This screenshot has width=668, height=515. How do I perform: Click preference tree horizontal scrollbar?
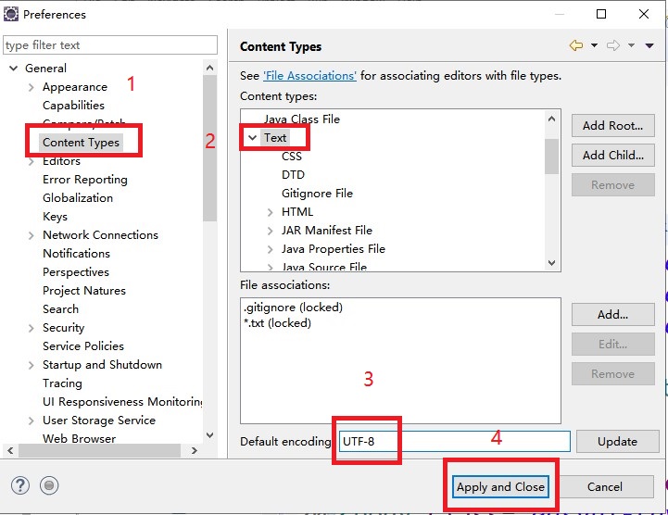[99, 450]
